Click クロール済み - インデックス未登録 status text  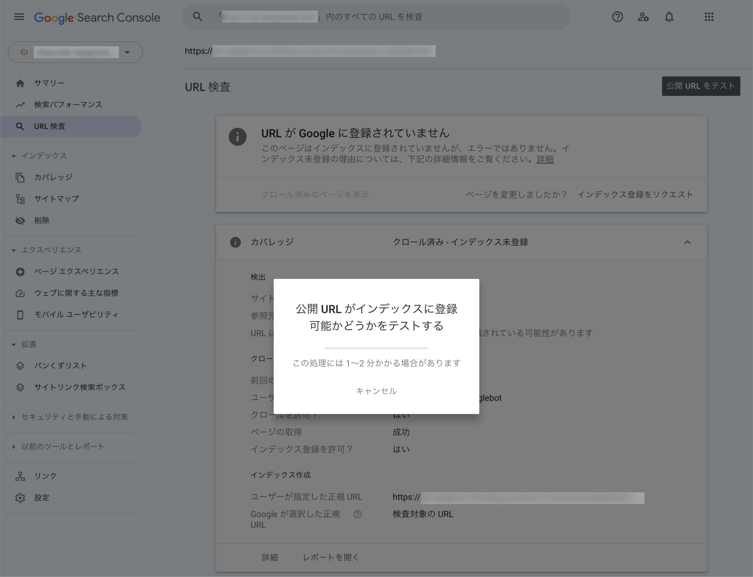click(x=460, y=242)
